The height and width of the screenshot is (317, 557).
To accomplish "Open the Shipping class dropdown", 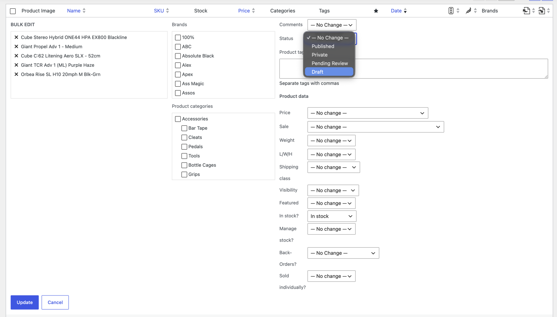I will point(334,167).
